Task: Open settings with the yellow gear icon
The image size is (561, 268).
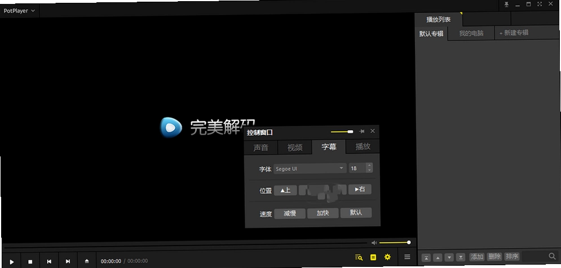Action: [x=387, y=257]
